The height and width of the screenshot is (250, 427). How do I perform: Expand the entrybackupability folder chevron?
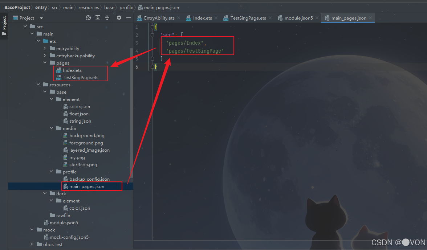click(x=45, y=56)
